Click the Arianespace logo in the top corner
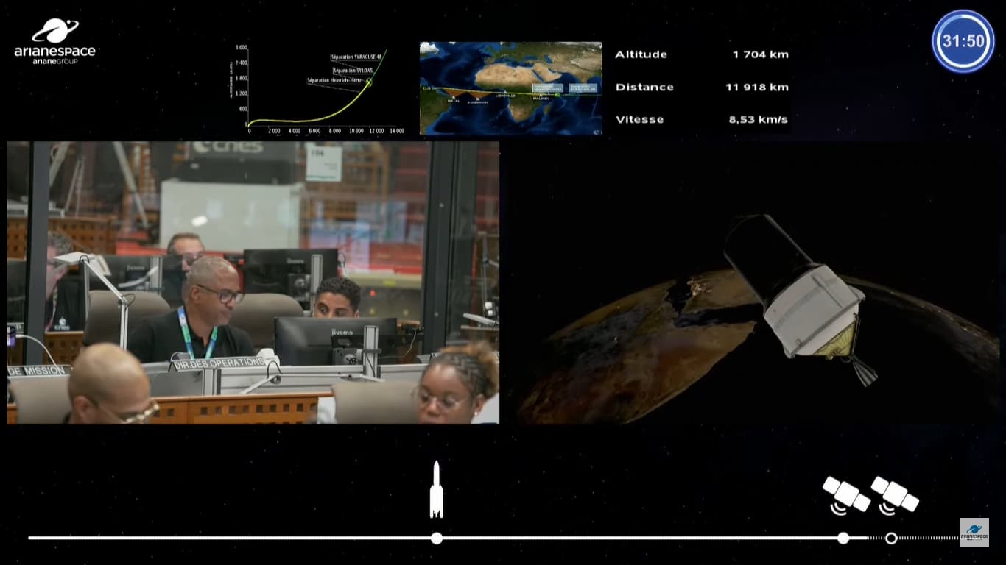 pos(55,40)
